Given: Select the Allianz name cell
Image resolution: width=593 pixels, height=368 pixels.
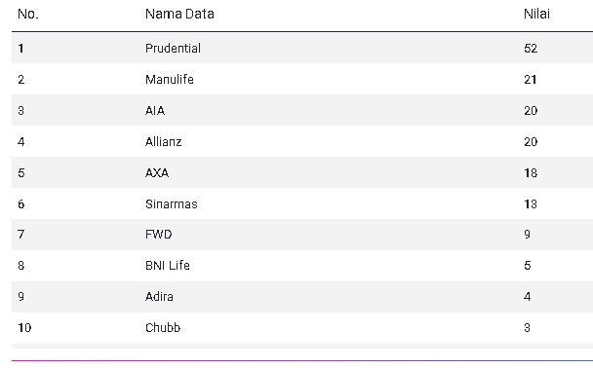Looking at the screenshot, I should 164,141.
